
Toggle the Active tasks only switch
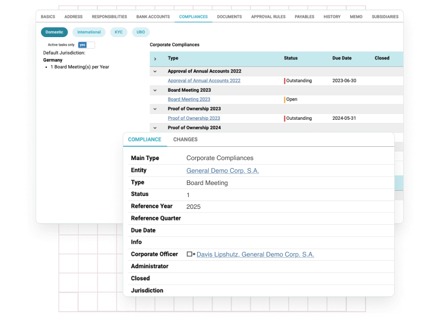pyautogui.click(x=86, y=45)
